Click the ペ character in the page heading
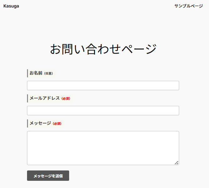 tap(127, 49)
